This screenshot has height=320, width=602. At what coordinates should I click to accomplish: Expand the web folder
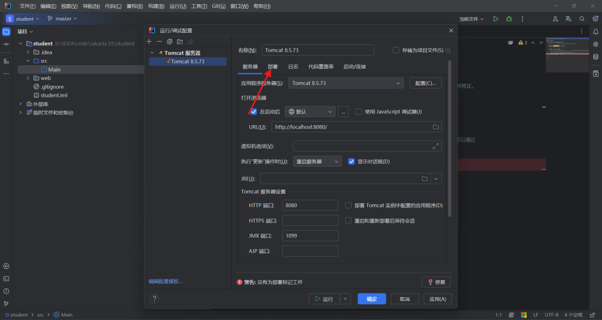point(28,78)
